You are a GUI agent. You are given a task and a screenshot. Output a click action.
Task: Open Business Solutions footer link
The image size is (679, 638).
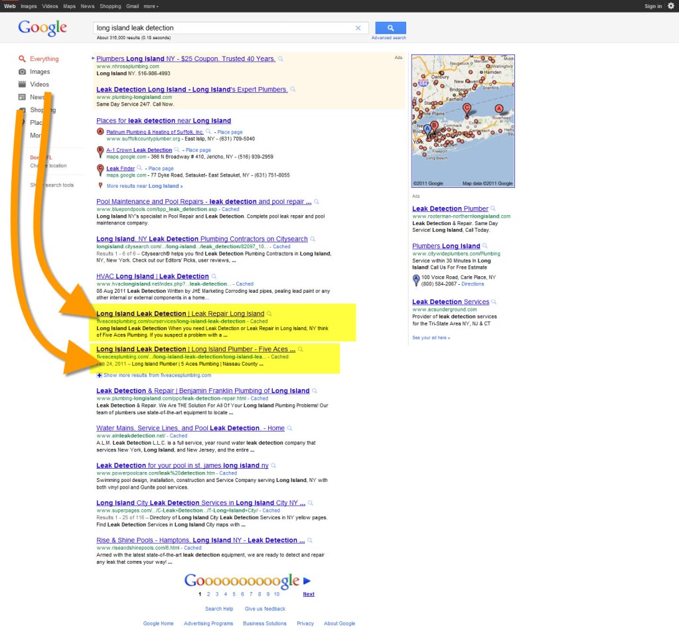click(265, 623)
